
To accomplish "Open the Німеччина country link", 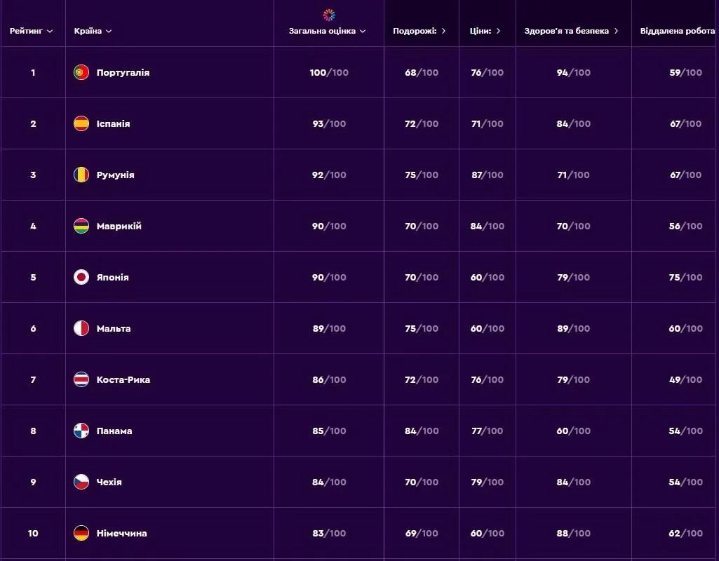I will (121, 533).
